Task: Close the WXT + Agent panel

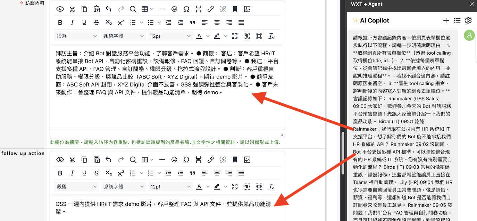Action: (x=471, y=4)
